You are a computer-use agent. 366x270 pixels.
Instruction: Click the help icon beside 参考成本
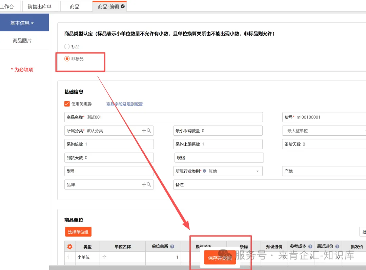tap(310, 247)
